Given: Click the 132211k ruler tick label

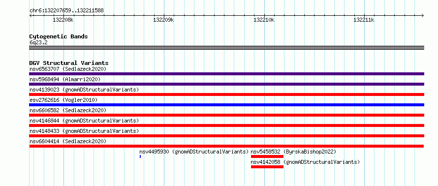Looking at the screenshot, I should [x=364, y=20].
